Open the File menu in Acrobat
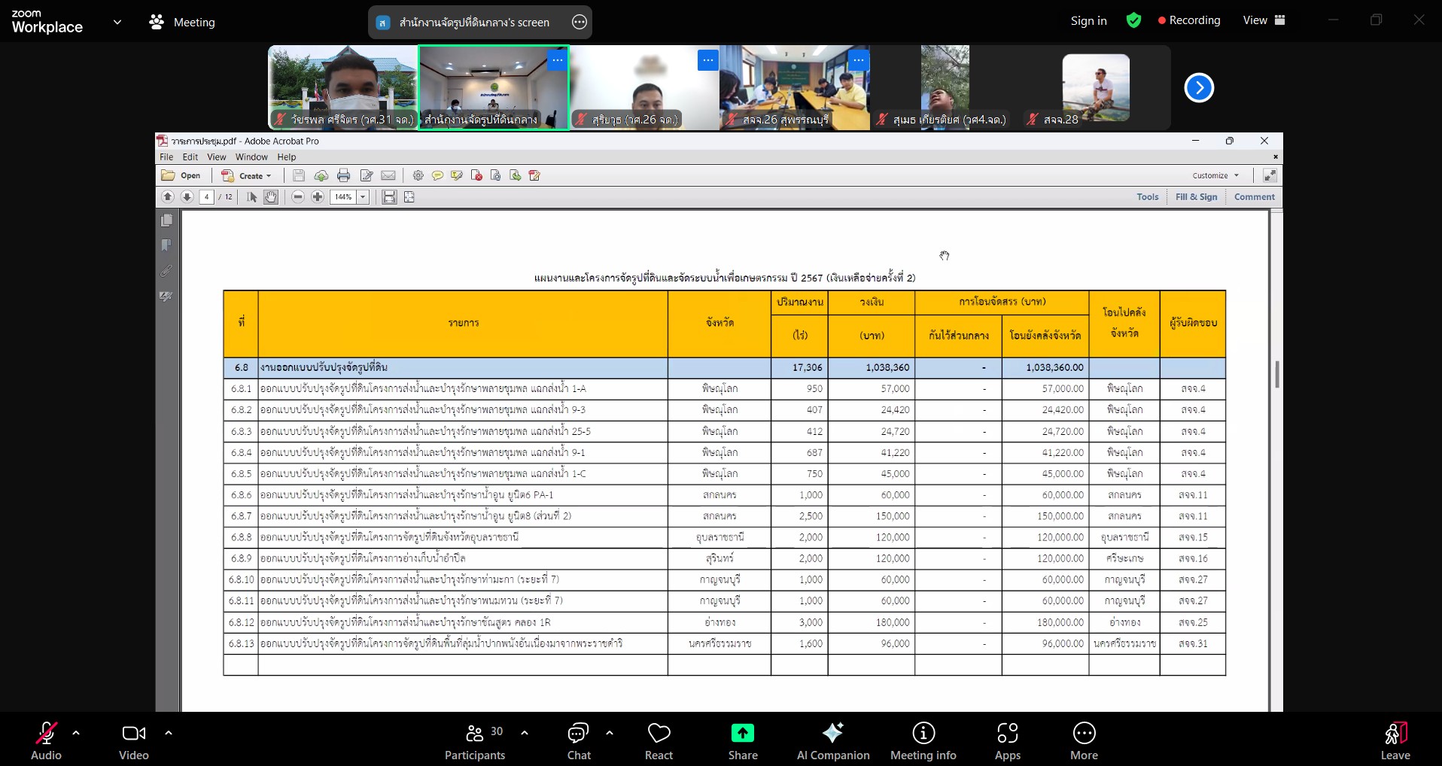 click(x=166, y=157)
